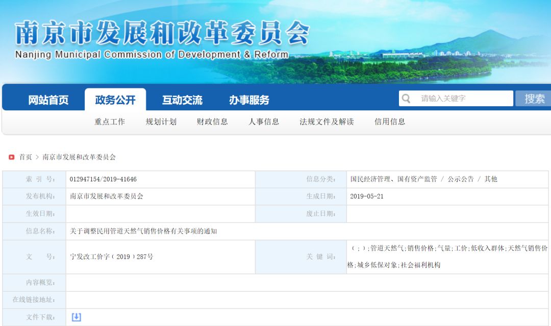Open the 信用信息 section

pos(390,122)
